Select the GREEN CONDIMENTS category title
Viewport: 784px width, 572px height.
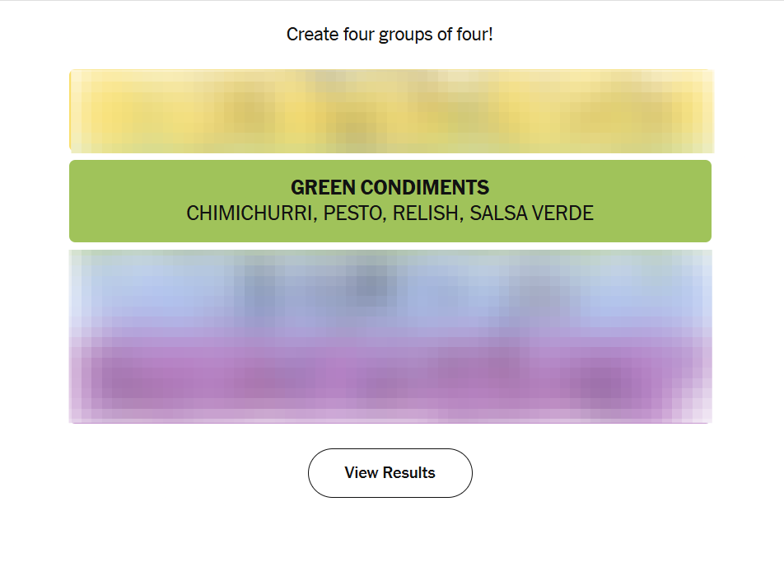(390, 188)
